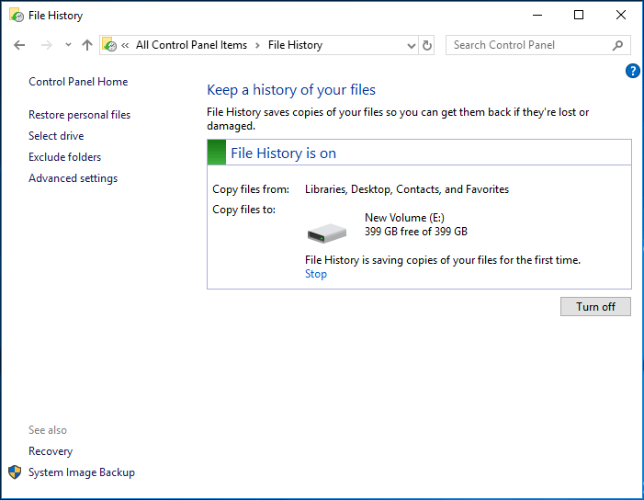
Task: Expand the breadcrumb chevron after All Control Panel Items
Action: 257,45
